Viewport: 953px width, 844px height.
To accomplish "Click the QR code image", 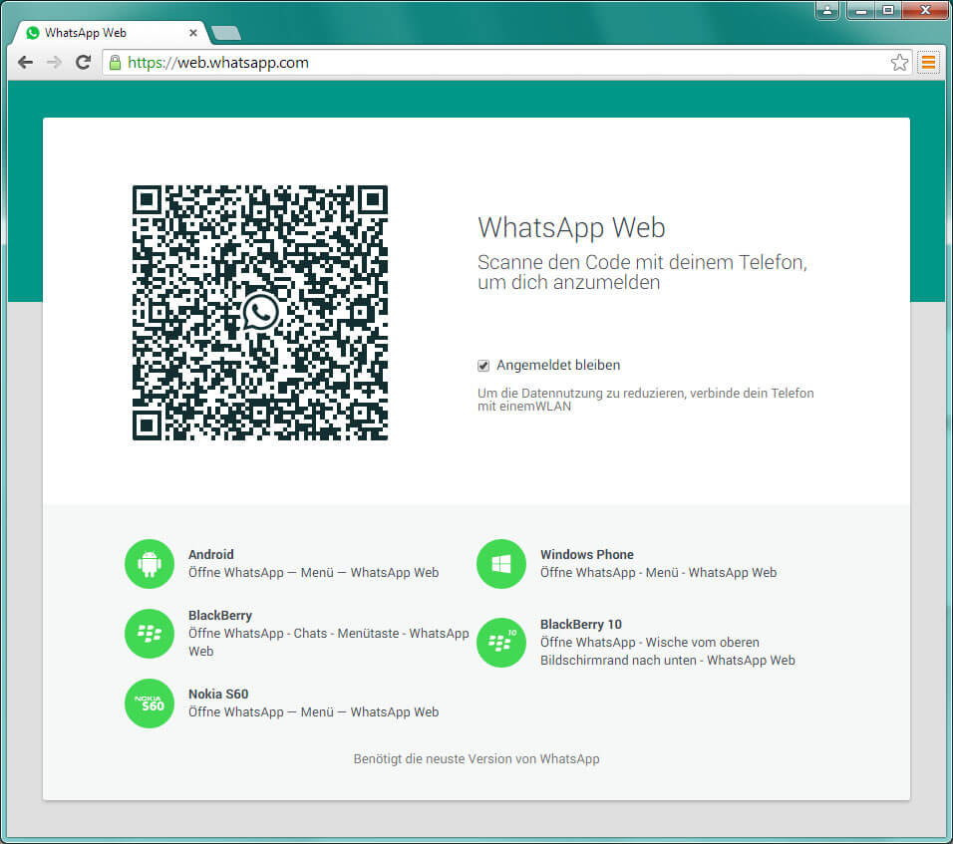I will (260, 313).
